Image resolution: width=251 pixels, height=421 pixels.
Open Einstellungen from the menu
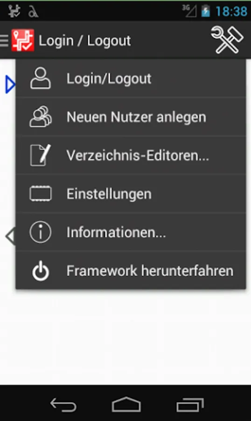point(131,194)
